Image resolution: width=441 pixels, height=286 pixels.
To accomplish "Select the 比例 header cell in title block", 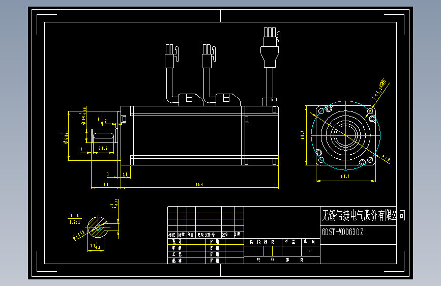I will point(309,242).
